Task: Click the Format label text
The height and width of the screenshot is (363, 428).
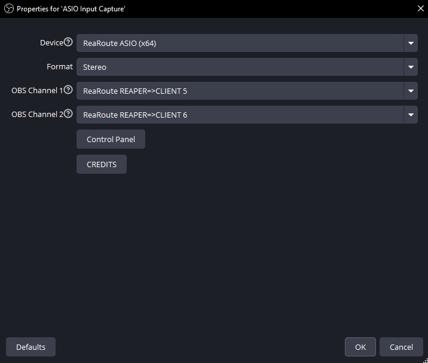Action: point(60,66)
